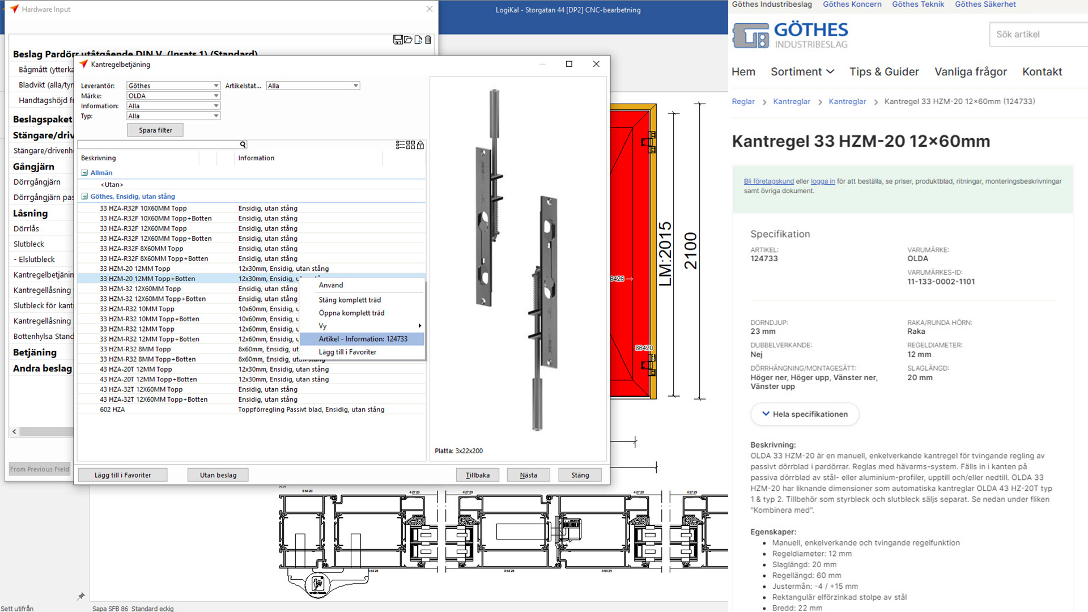Click the Reglar breadcrumb link
Viewport: 1088px width, 612px height.
click(x=743, y=101)
